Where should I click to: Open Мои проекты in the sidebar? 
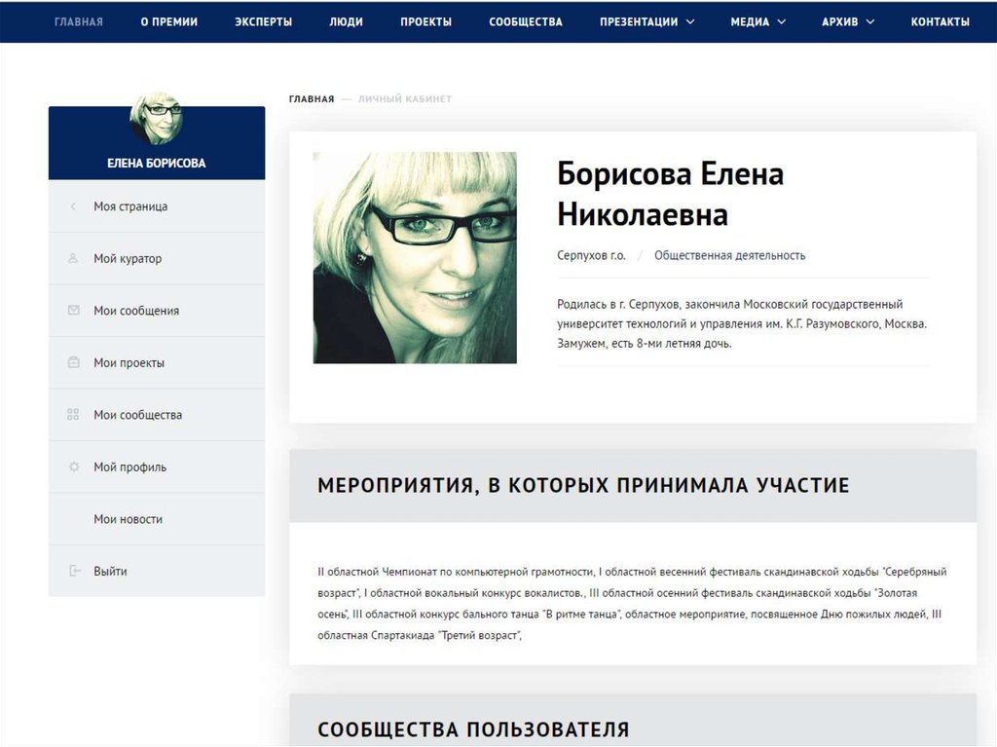tap(157, 362)
